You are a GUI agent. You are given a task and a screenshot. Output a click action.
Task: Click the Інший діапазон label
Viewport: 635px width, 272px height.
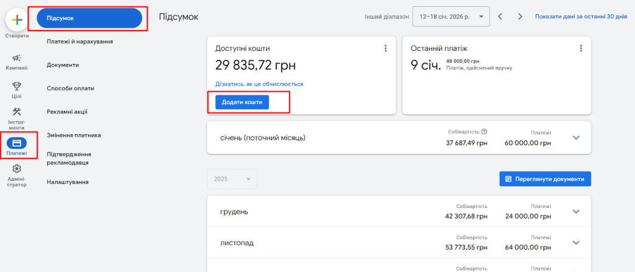tap(386, 17)
